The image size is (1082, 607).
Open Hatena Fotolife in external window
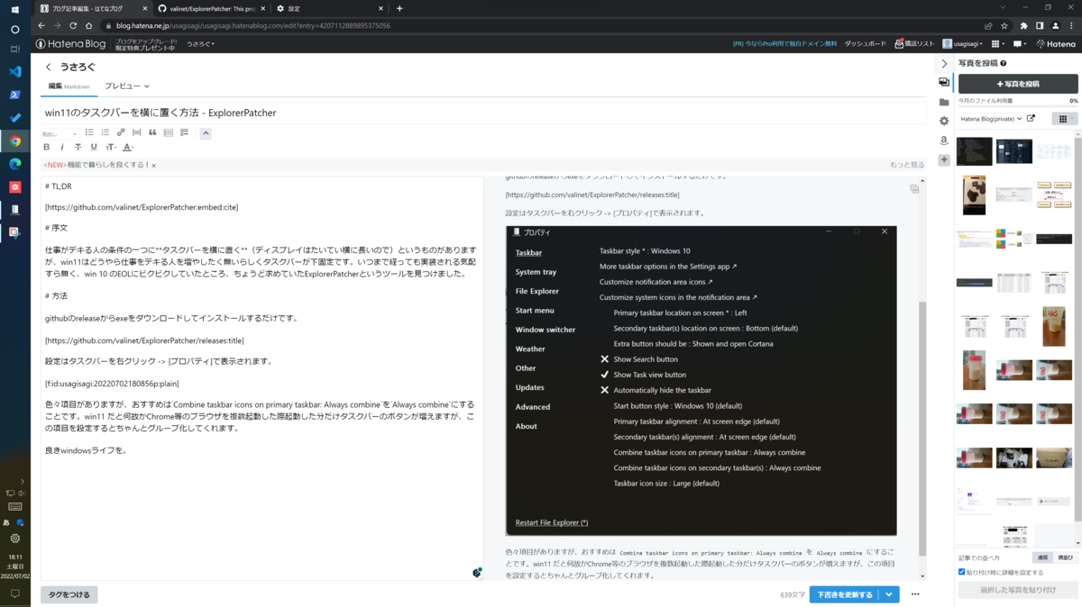pos(1031,119)
